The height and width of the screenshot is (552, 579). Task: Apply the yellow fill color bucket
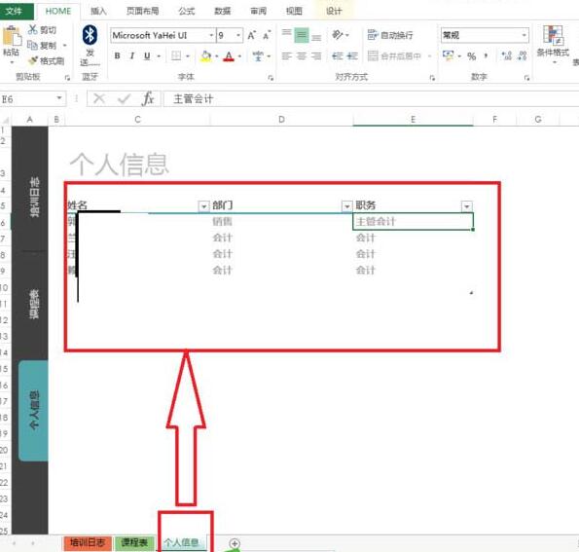[x=205, y=55]
